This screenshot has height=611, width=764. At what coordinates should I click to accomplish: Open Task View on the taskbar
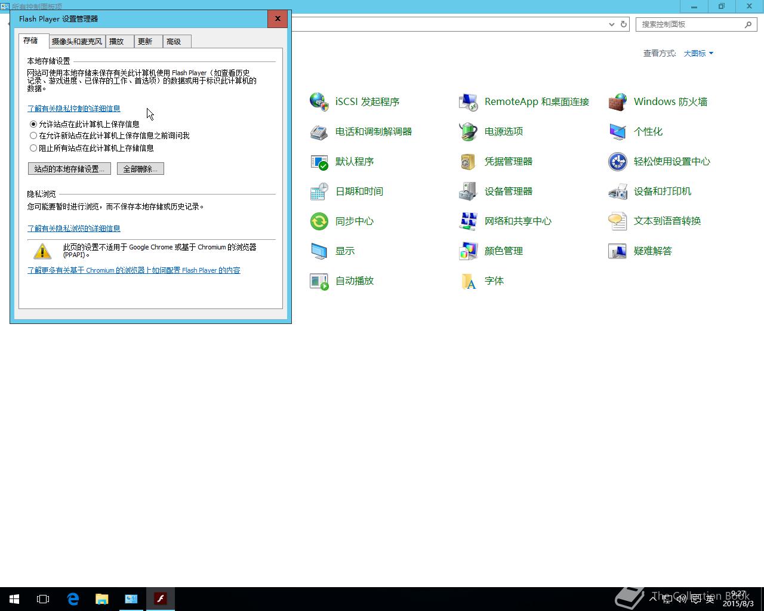43,599
